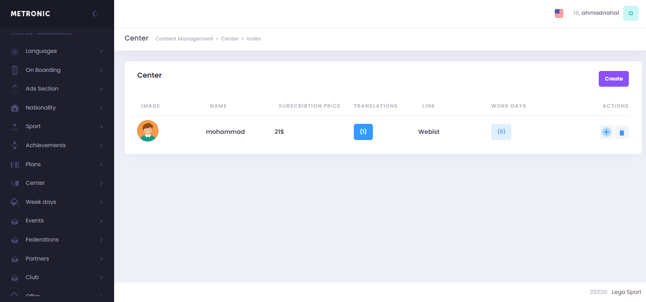The width and height of the screenshot is (646, 302).
Task: Open the Events sidebar menu item
Action: tap(35, 221)
